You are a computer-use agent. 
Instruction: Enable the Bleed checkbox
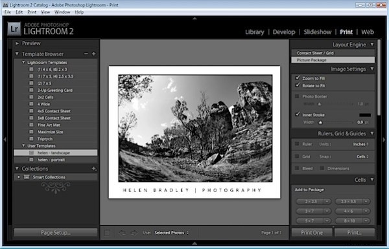pyautogui.click(x=297, y=168)
